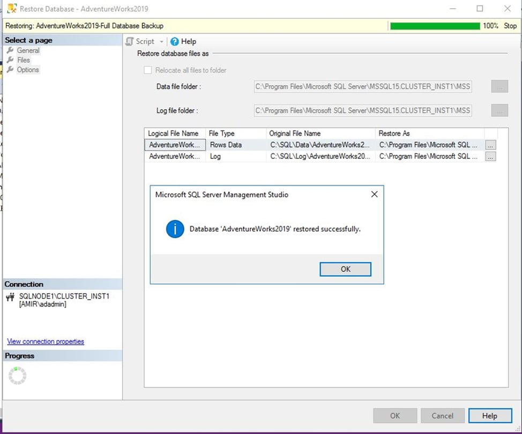Click the information icon in the restore message box
This screenshot has width=522, height=434.
(x=174, y=229)
